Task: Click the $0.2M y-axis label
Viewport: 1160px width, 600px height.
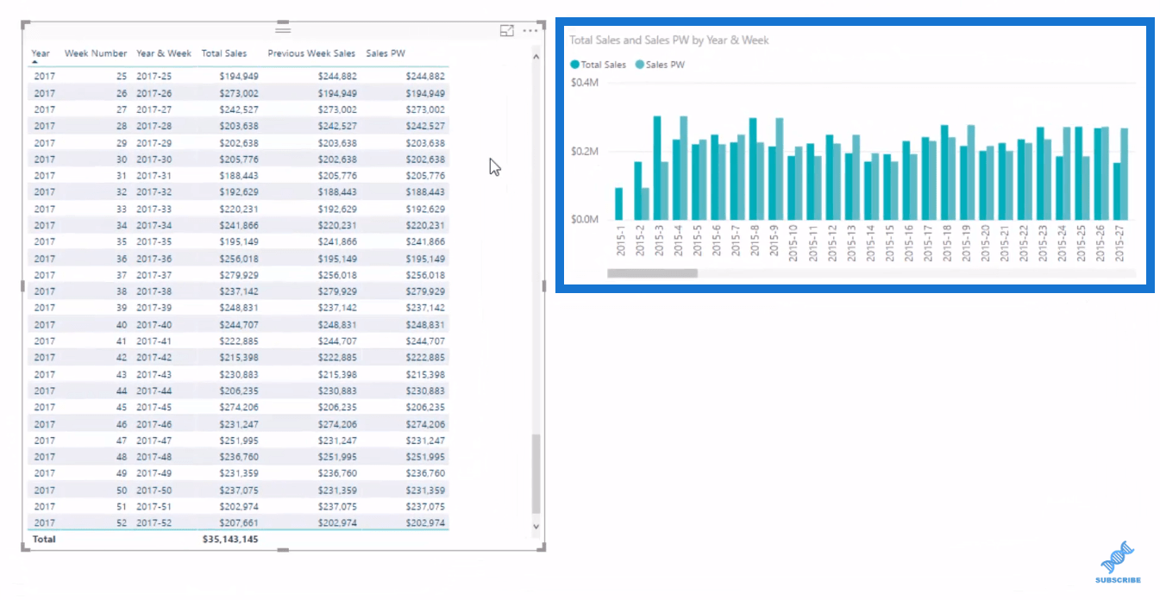Action: (585, 152)
